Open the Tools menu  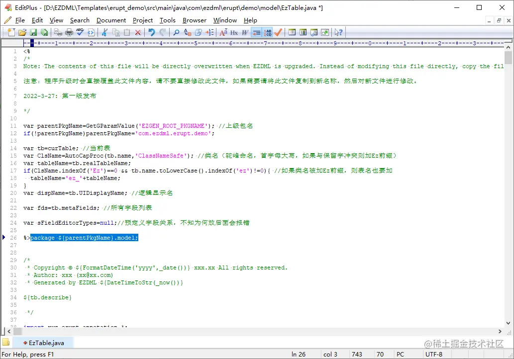pos(168,20)
